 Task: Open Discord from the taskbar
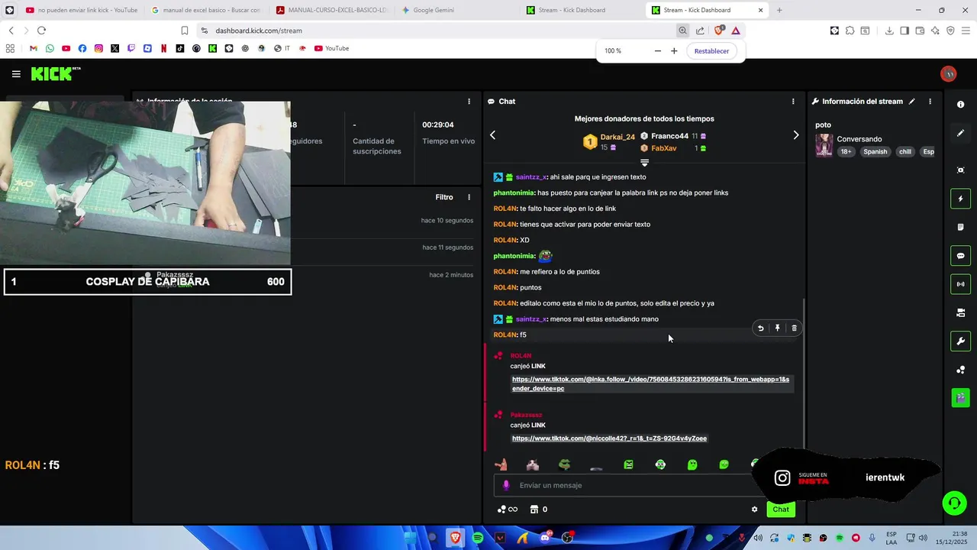tap(545, 538)
